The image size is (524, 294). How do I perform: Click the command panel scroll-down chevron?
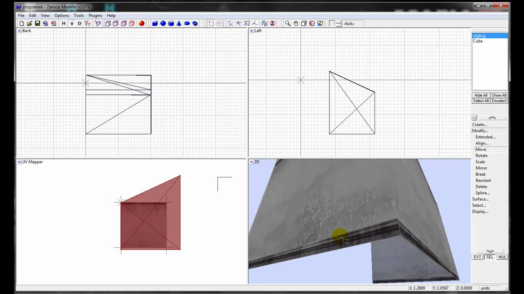(x=490, y=251)
